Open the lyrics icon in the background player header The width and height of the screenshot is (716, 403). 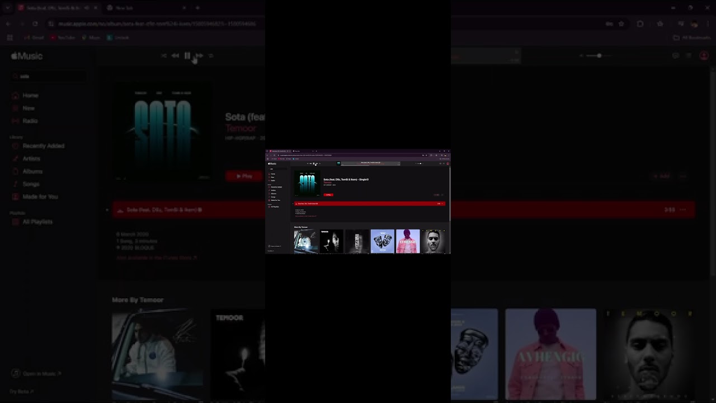676,55
